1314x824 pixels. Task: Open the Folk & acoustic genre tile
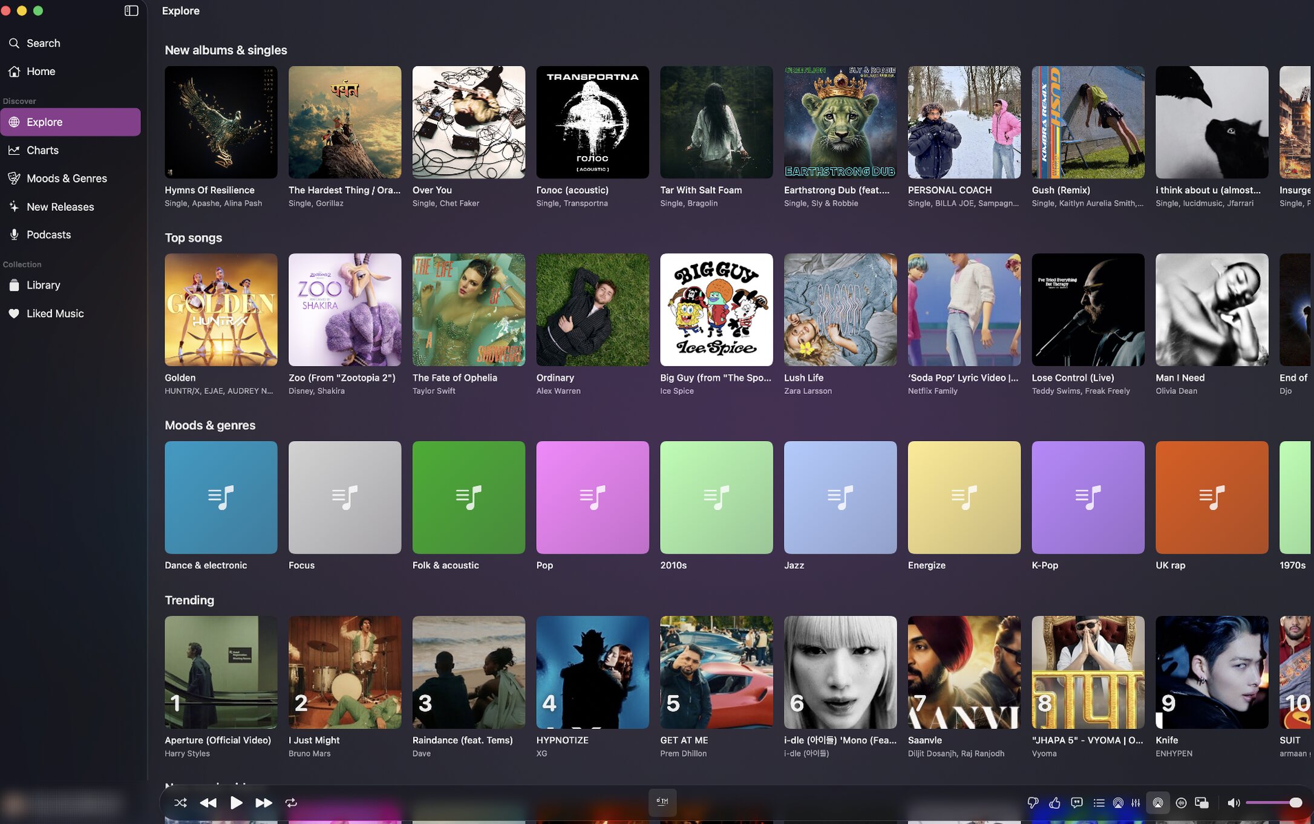point(469,497)
